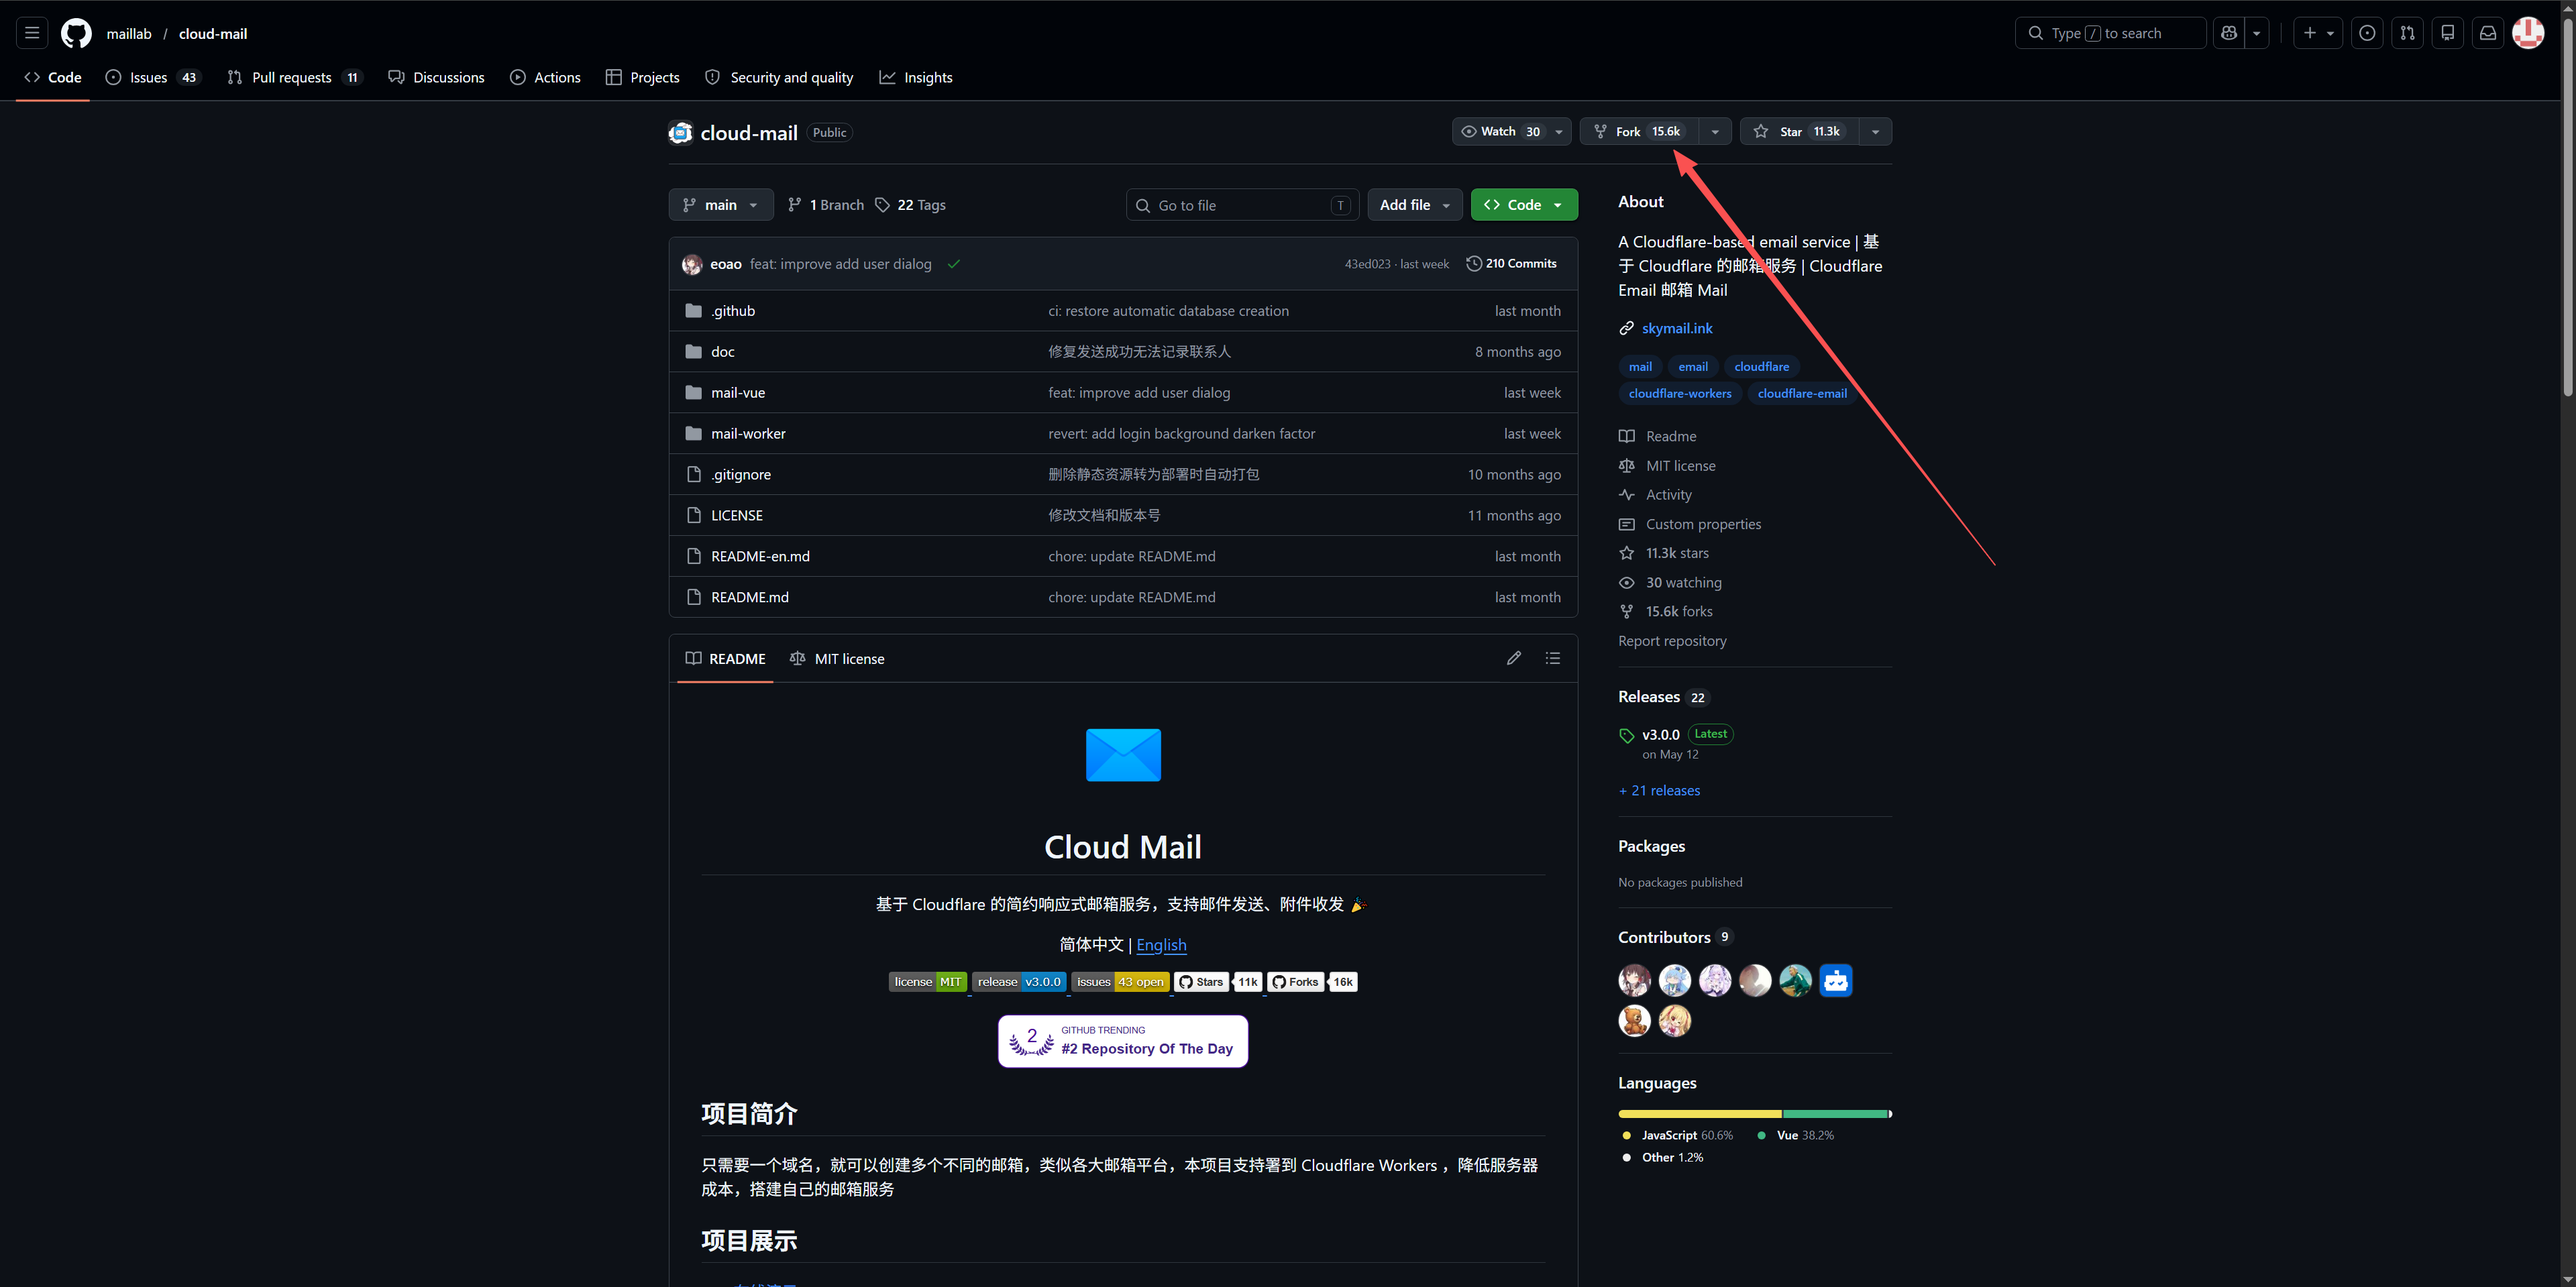The image size is (2576, 1287).
Task: Open the Activity link in About sidebar
Action: 1669,494
